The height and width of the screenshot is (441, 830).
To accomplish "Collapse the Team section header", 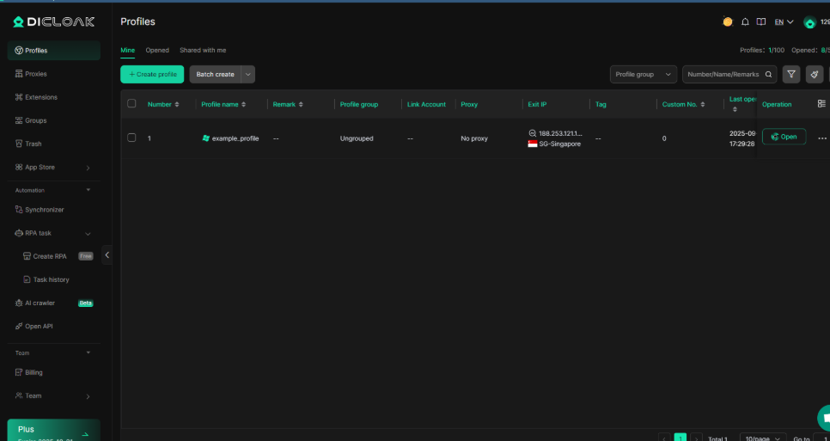I will point(88,352).
